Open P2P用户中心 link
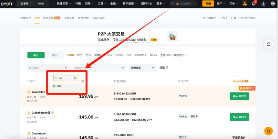278x139 pixels. [248, 18]
